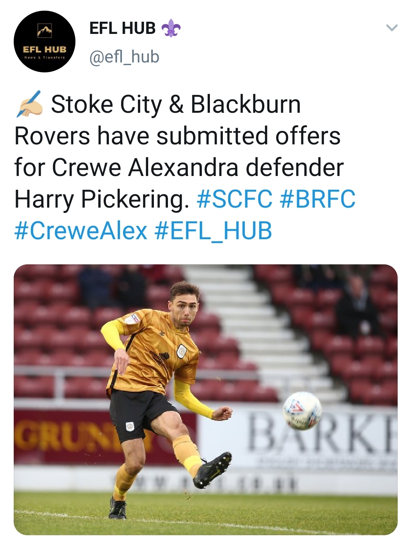
Task: Click the player's black boot in the photo
Action: (x=212, y=470)
